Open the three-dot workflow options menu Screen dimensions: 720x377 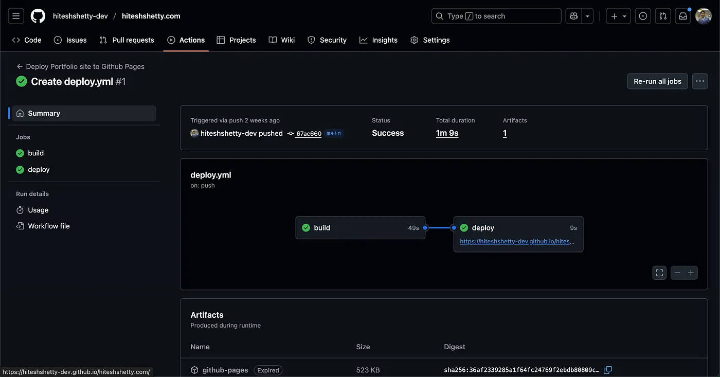pos(699,81)
